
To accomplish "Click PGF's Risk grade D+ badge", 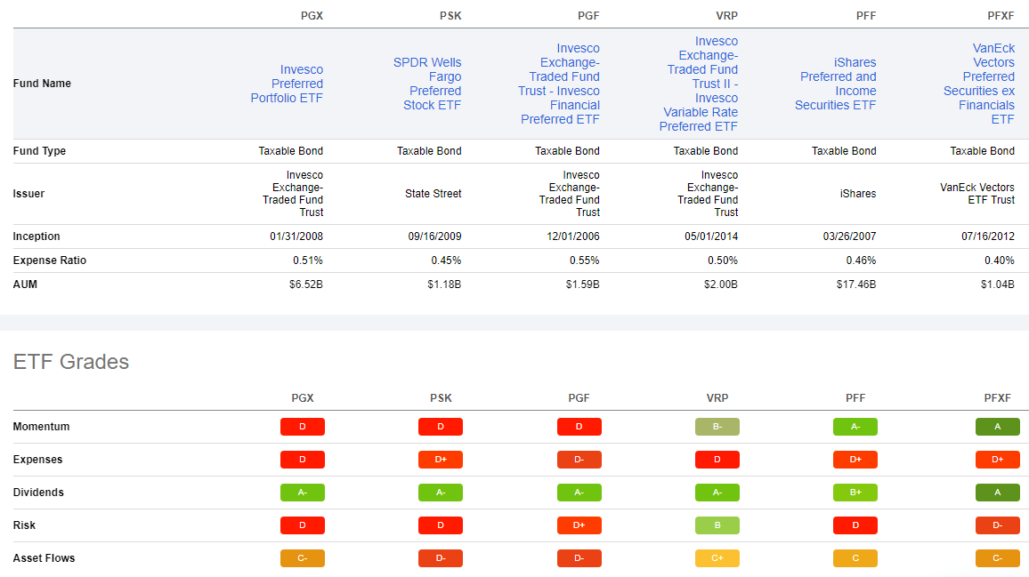I will pos(579,525).
